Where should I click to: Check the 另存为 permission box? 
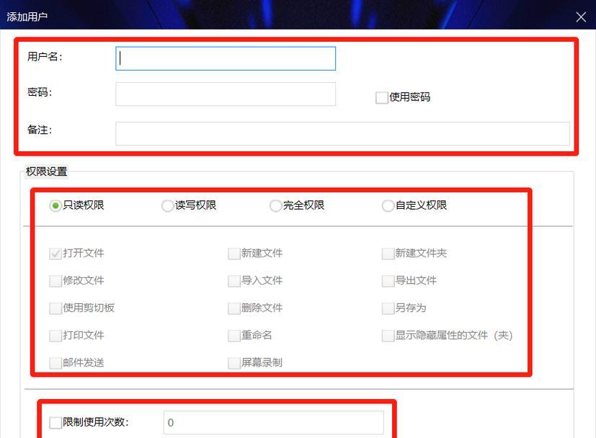point(388,308)
